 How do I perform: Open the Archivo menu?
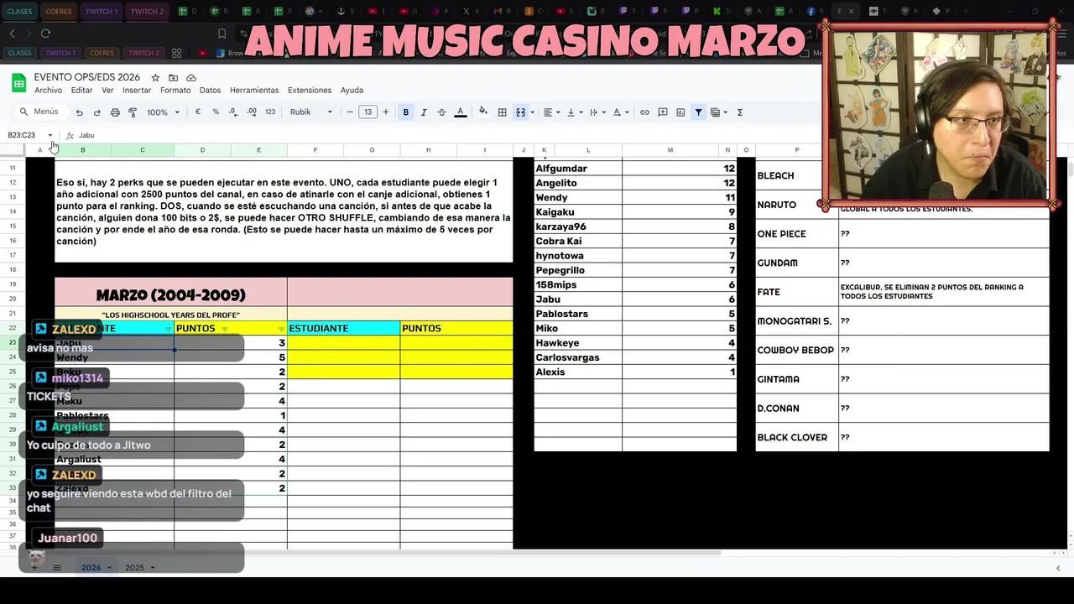tap(48, 91)
